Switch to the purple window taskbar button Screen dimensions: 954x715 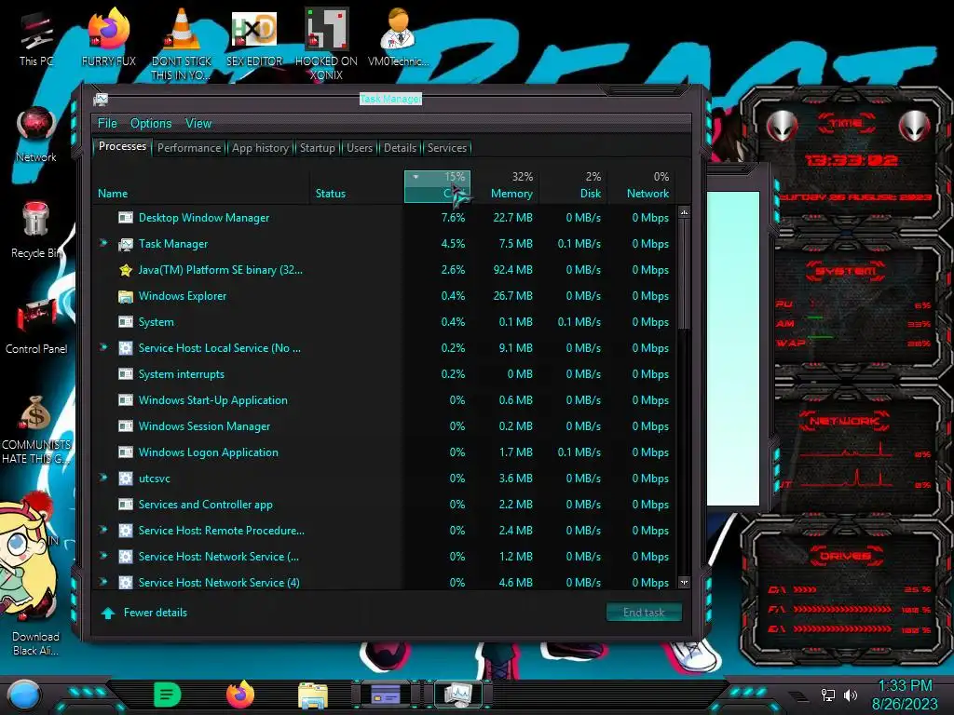[385, 695]
